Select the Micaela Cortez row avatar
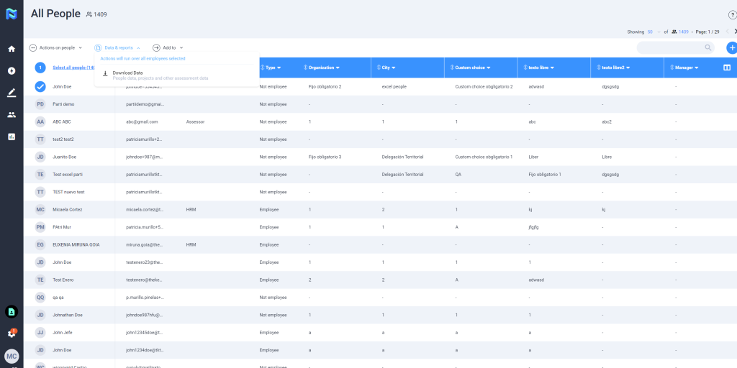Screen dimensions: 737x368 point(40,210)
